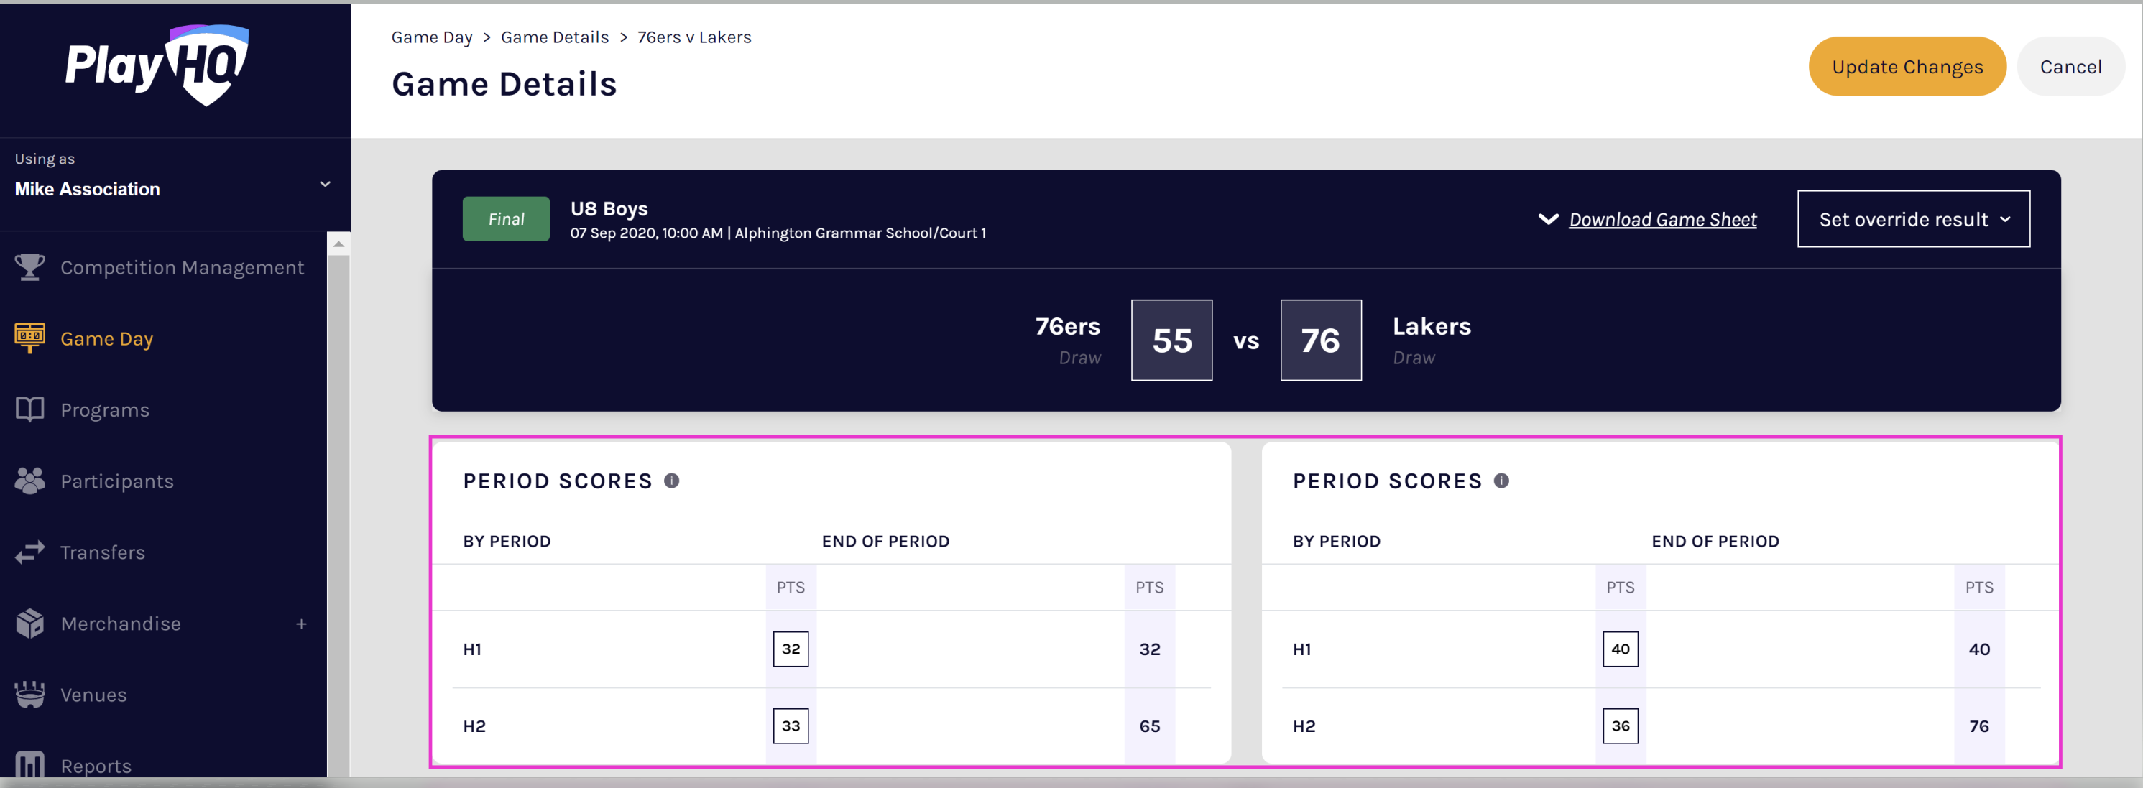Click the Venues stadium icon
The width and height of the screenshot is (2143, 788).
click(x=30, y=694)
